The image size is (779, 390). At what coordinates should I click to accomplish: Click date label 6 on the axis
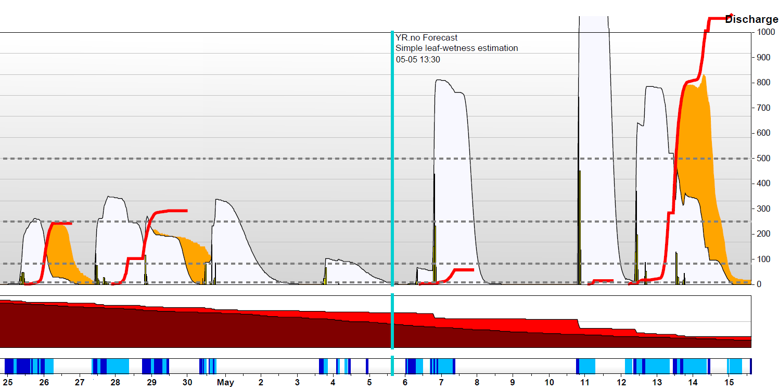405,383
